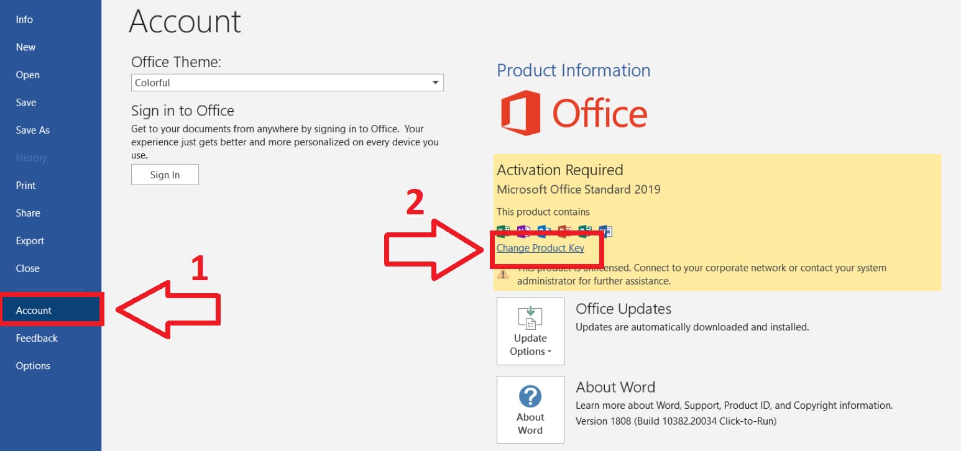Click the red Office logo

click(574, 113)
